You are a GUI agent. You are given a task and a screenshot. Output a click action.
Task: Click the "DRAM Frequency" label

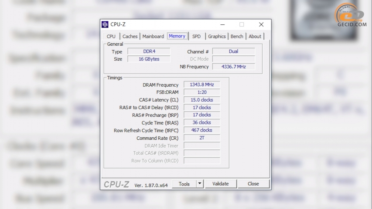coord(160,85)
